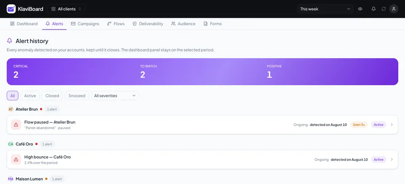
Task: Click the KlaviBoard envelope logo
Action: [11, 9]
